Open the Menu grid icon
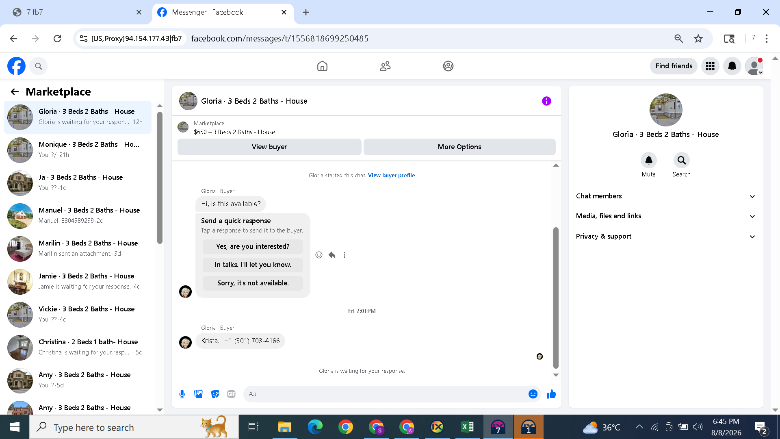This screenshot has height=439, width=780. [710, 66]
